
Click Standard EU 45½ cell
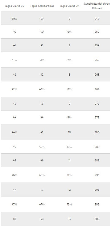[42, 147]
